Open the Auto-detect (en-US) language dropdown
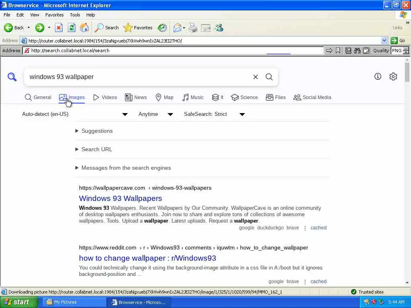Image resolution: width=411 pixels, height=308 pixels. (x=75, y=114)
